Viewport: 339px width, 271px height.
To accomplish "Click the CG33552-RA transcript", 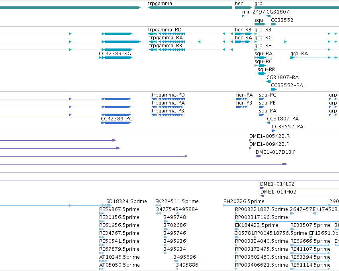I will tap(274, 89).
